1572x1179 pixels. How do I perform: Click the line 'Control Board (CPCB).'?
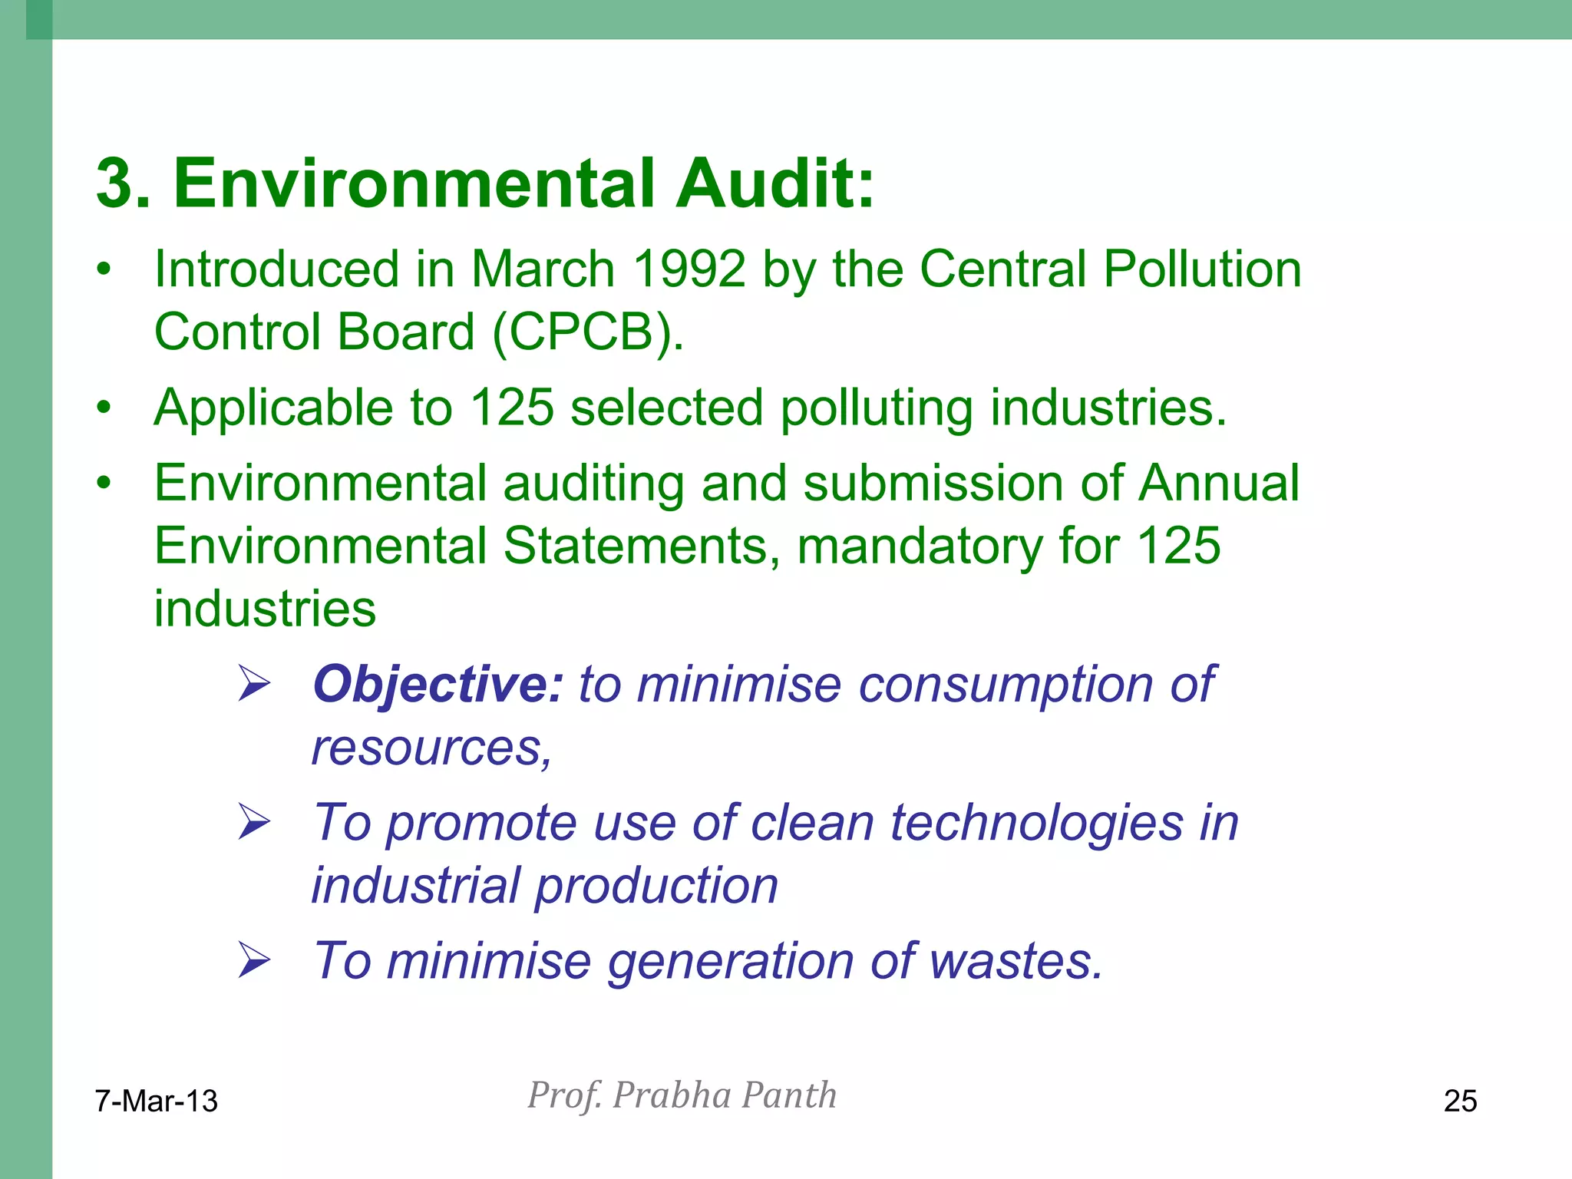pos(419,332)
